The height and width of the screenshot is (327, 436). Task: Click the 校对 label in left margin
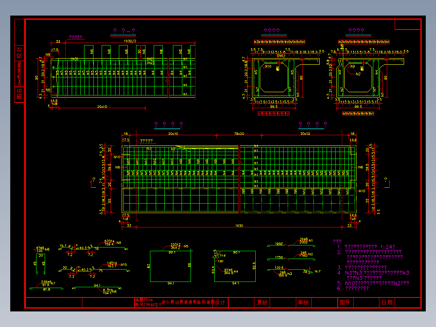tap(19, 52)
